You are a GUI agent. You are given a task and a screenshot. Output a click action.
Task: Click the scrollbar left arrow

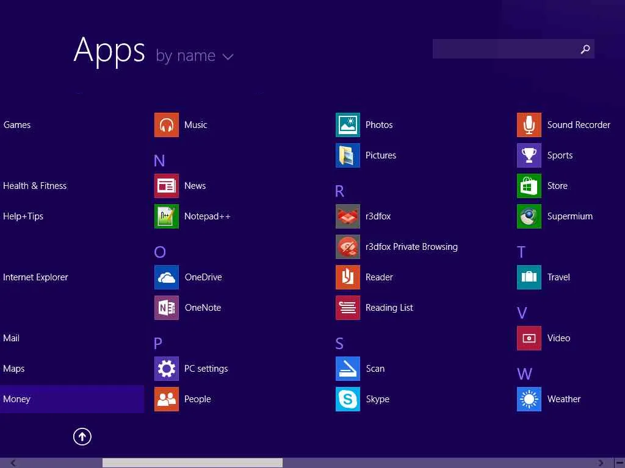point(13,463)
